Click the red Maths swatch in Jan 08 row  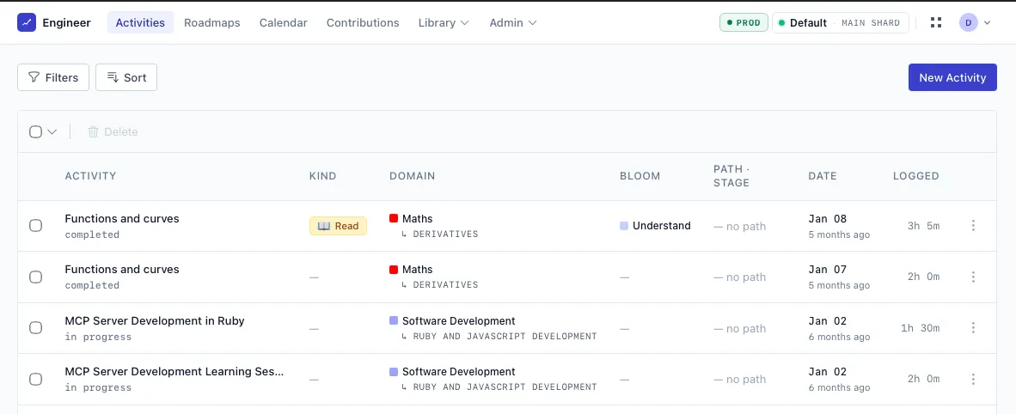[394, 218]
